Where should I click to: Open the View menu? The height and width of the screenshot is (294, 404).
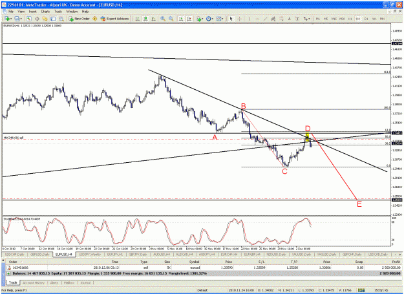tap(21, 12)
